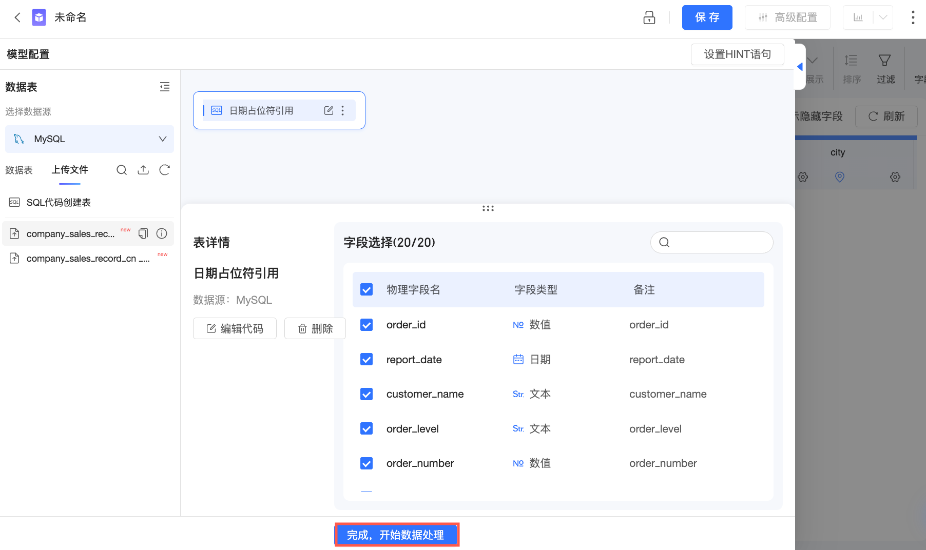The height and width of the screenshot is (550, 926).
Task: Open the 文本 type selector for order_level
Action: (x=532, y=429)
